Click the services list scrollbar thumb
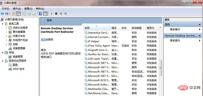Viewport: 203px width, 96px height. pos(160,68)
